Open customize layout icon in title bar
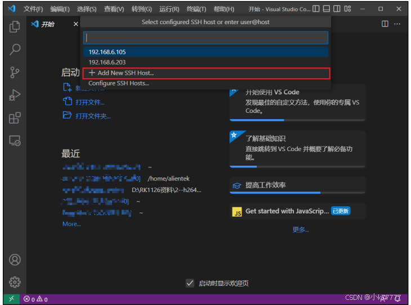411x305 pixels. click(347, 9)
